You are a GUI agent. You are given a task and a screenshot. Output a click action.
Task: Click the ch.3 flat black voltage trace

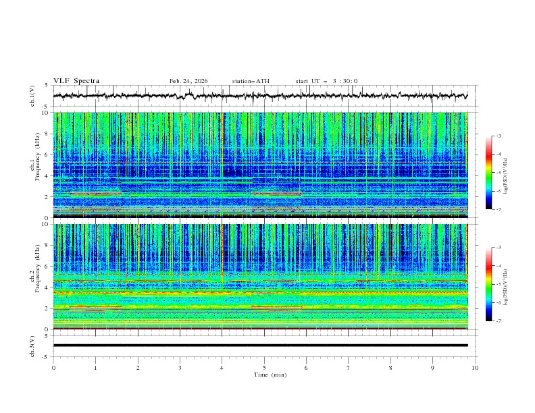260,346
